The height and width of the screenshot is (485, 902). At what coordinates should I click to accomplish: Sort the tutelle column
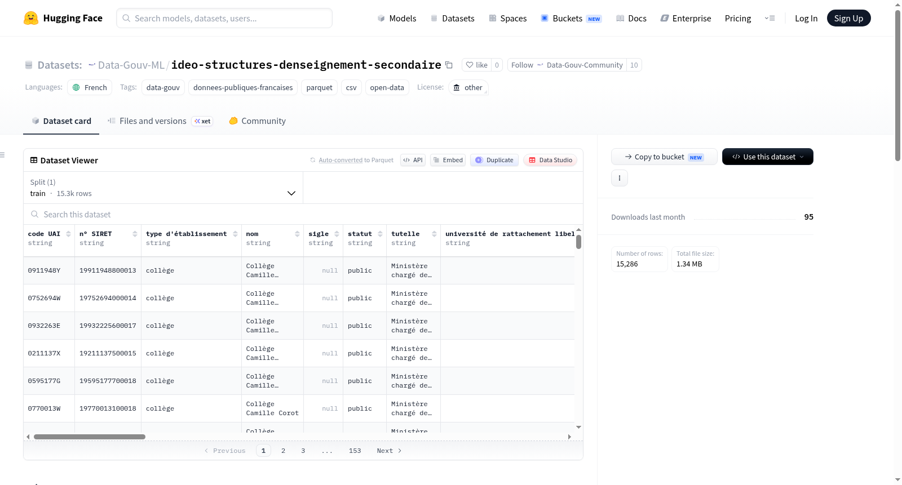coord(434,234)
